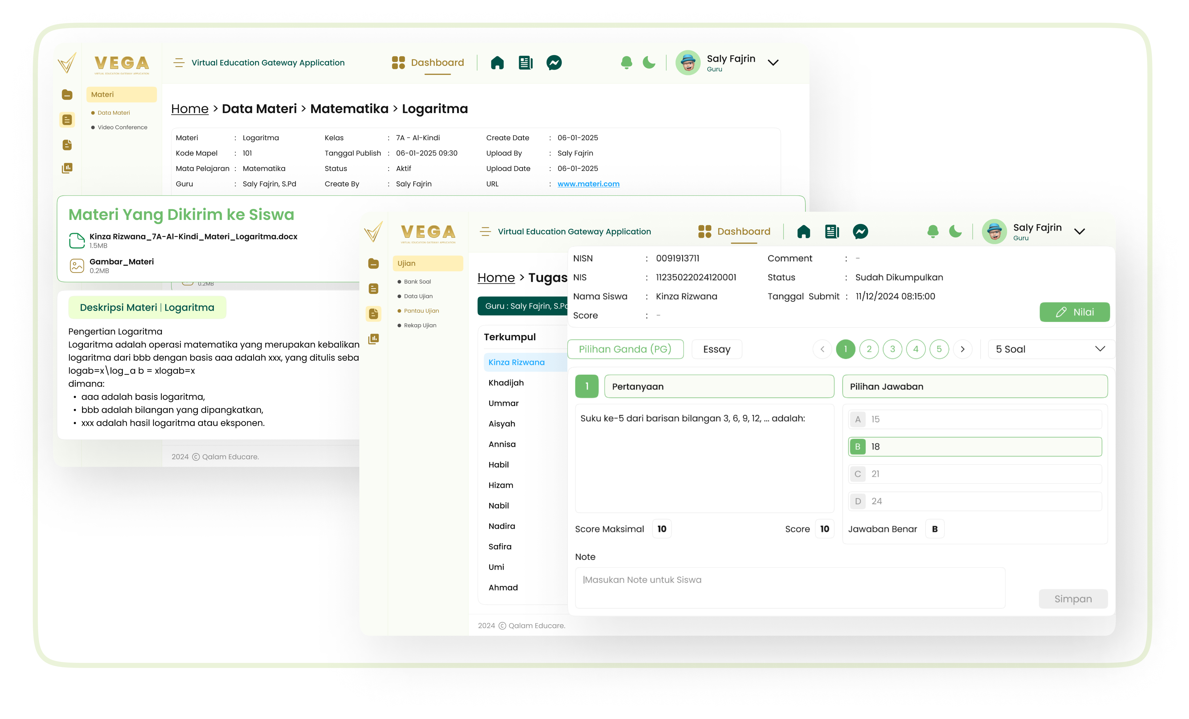Open the news/document icon in back header
This screenshot has width=1189, height=719.
click(525, 63)
